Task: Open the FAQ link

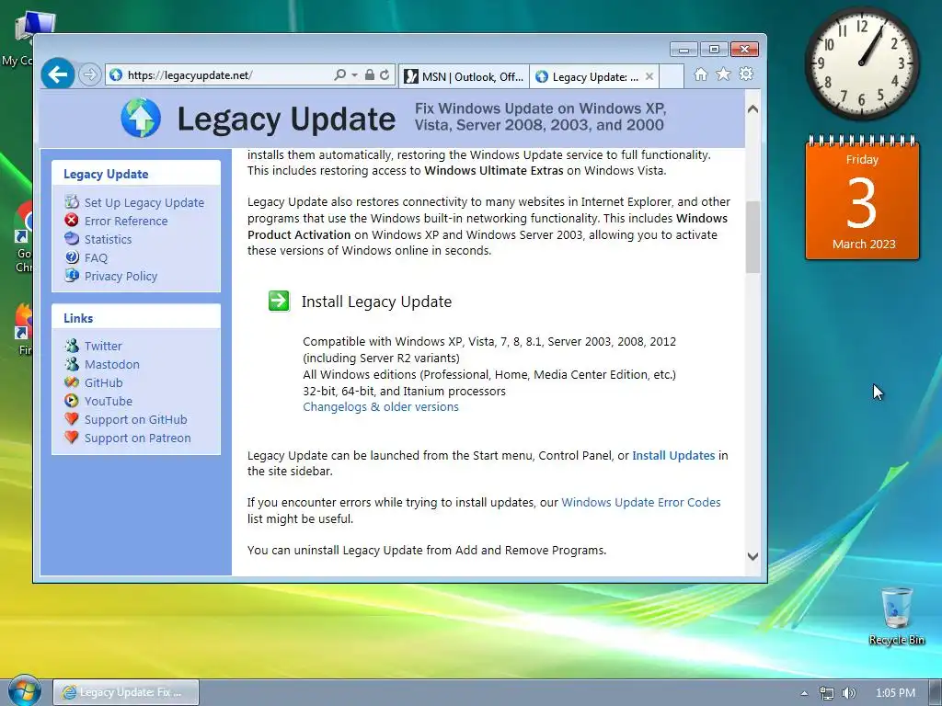Action: pos(96,258)
